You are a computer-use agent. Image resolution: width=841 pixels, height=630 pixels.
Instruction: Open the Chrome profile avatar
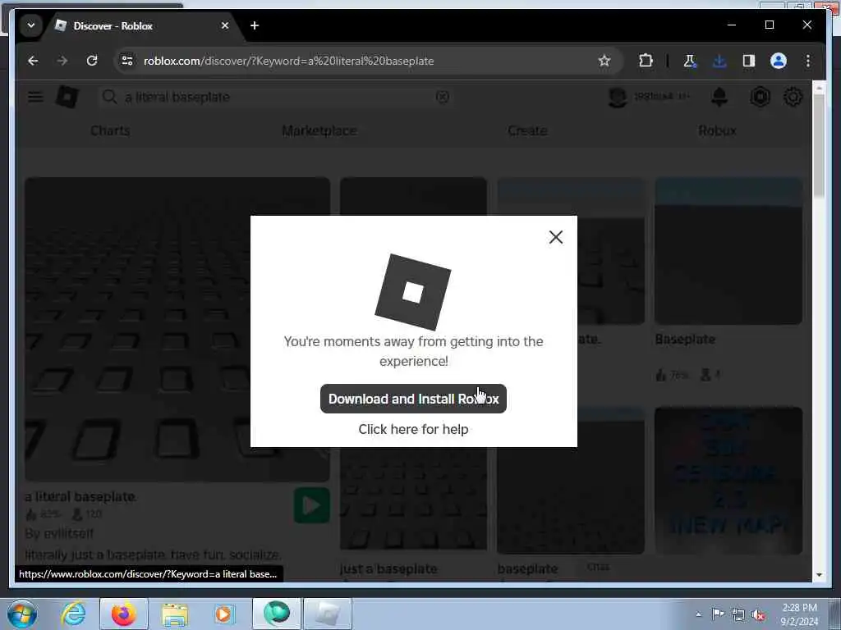coord(779,61)
